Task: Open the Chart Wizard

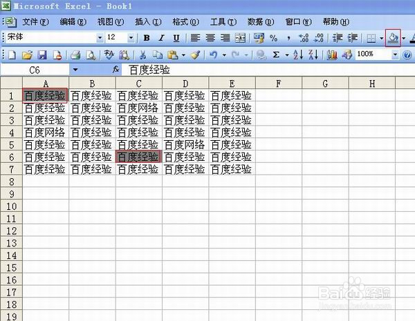Action: (332, 55)
